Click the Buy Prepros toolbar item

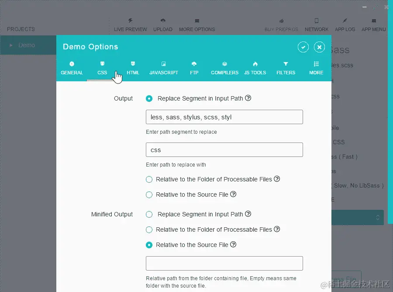pos(281,25)
